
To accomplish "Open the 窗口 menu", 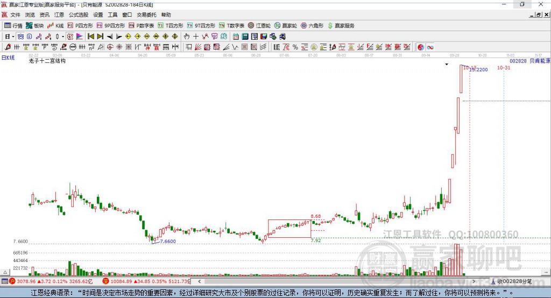I will tap(127, 15).
